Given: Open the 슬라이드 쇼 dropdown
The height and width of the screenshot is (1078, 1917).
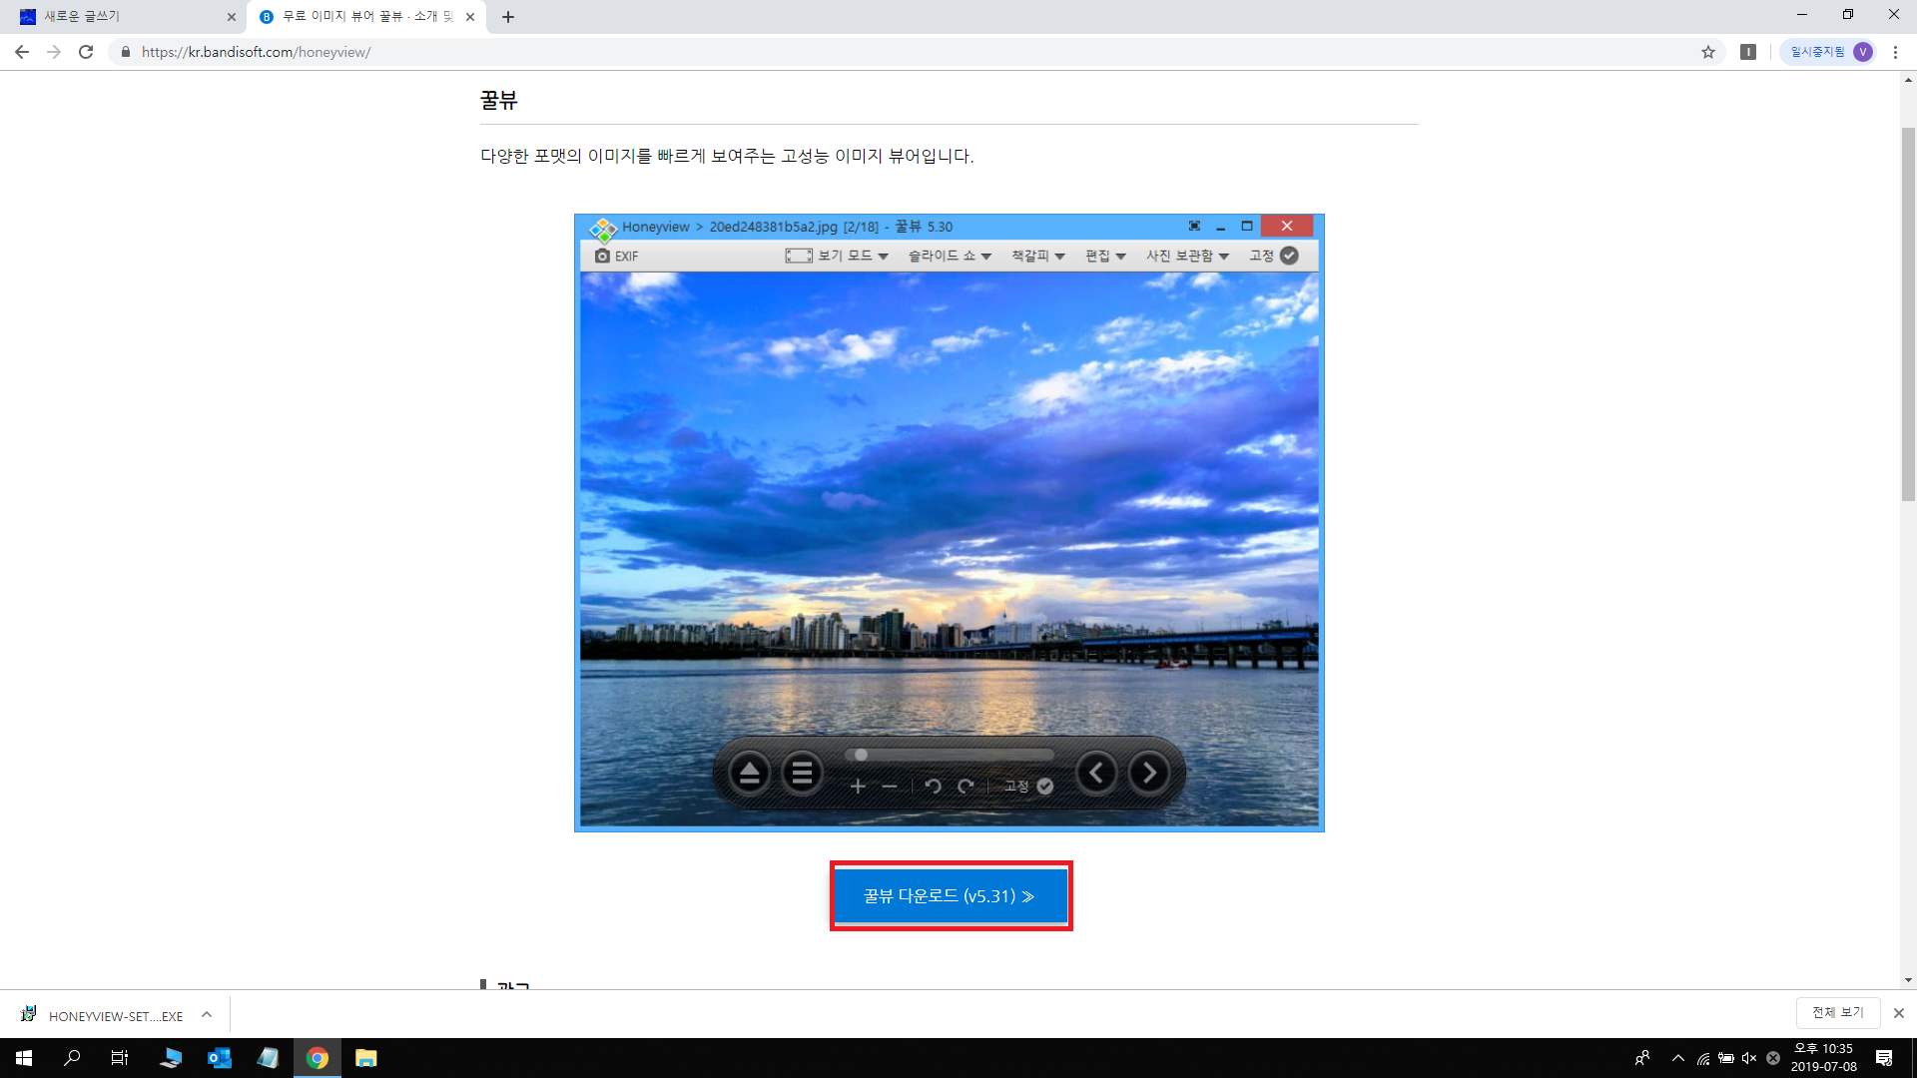Looking at the screenshot, I should click(x=950, y=256).
